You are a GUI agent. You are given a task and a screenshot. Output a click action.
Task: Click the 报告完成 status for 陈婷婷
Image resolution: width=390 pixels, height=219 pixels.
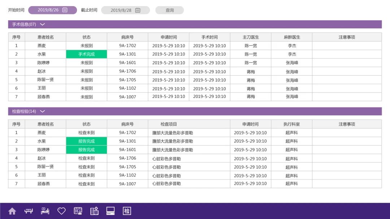[86, 149]
